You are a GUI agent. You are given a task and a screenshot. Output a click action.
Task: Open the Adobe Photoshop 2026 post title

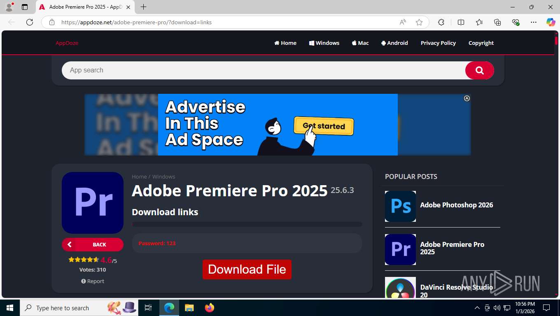pos(456,205)
